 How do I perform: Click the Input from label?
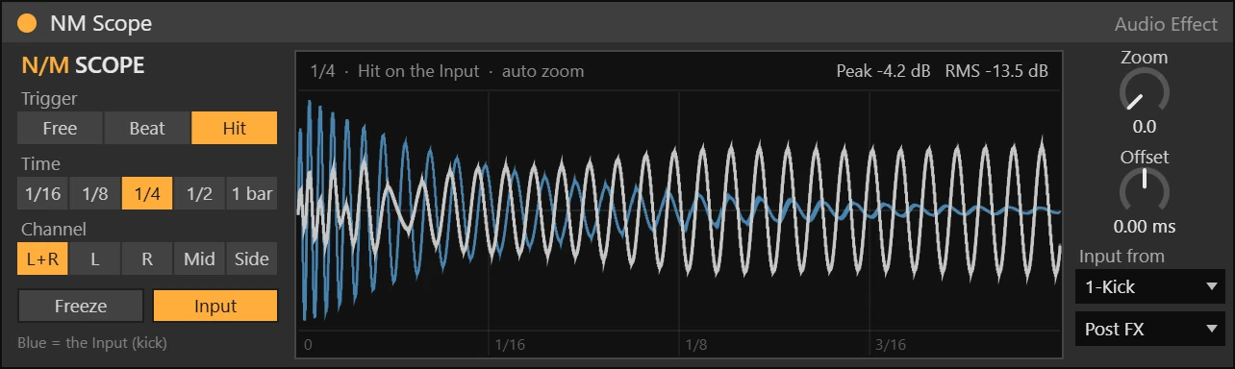1122,257
